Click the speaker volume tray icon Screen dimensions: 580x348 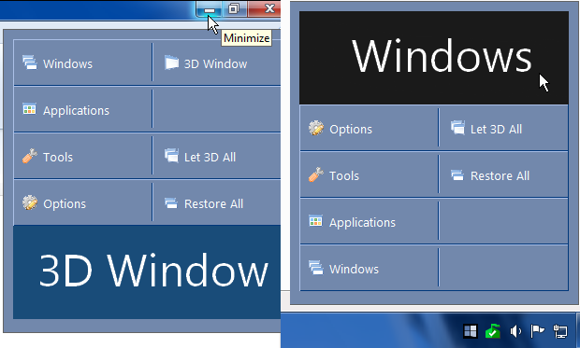coord(515,331)
